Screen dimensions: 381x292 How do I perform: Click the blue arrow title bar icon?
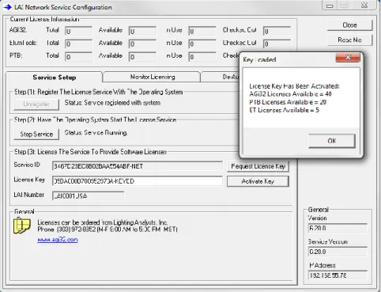pos(7,7)
